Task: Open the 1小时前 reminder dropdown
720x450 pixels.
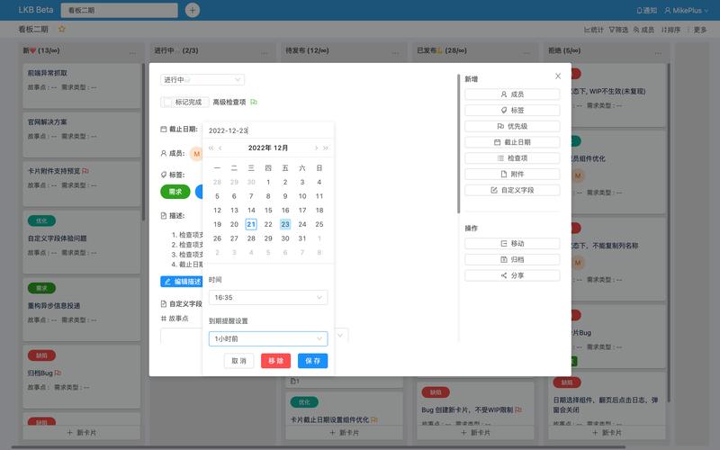Action: [x=268, y=339]
